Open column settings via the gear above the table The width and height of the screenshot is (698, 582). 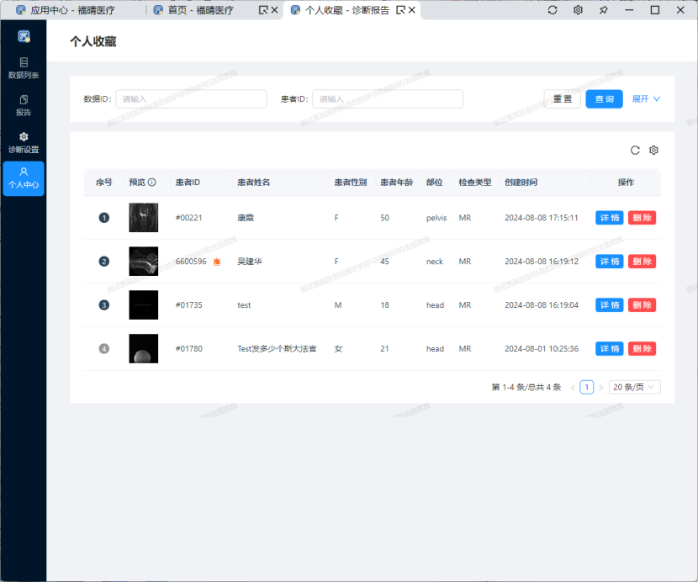pos(653,151)
